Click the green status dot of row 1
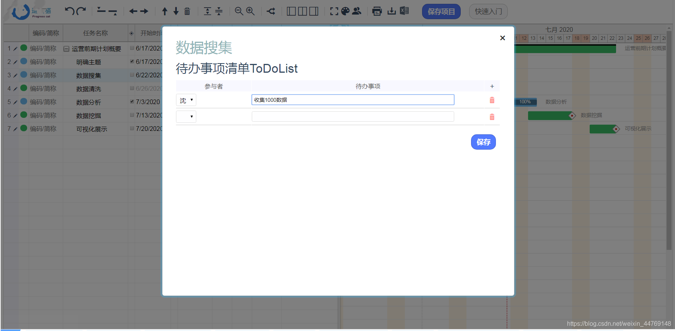The height and width of the screenshot is (331, 675). [x=24, y=48]
